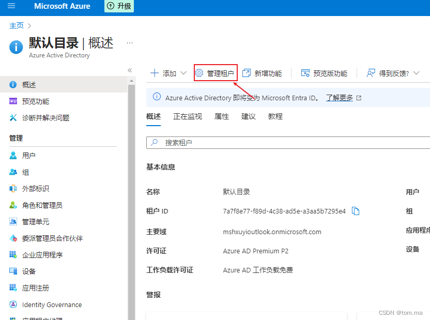The image size is (430, 320).
Task: Click the info icon in Entra ID banner
Action: coord(157,97)
